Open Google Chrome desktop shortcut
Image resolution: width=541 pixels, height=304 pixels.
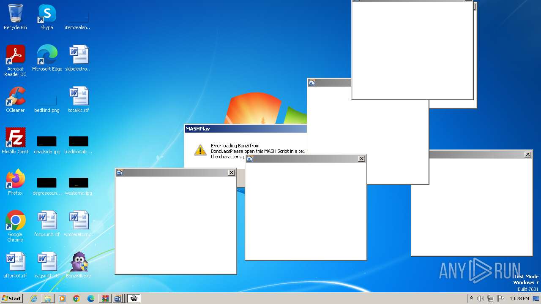coord(15,227)
